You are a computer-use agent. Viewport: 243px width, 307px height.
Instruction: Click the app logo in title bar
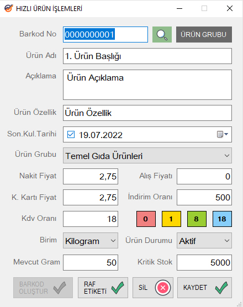[9, 8]
